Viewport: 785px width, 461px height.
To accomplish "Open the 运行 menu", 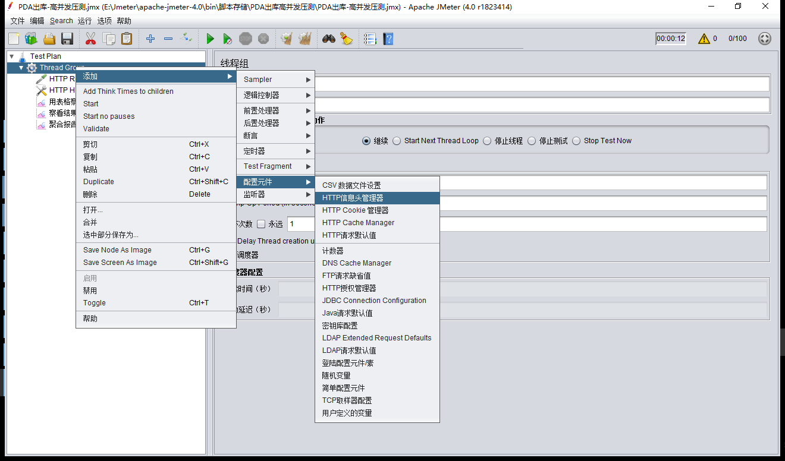I will (84, 20).
